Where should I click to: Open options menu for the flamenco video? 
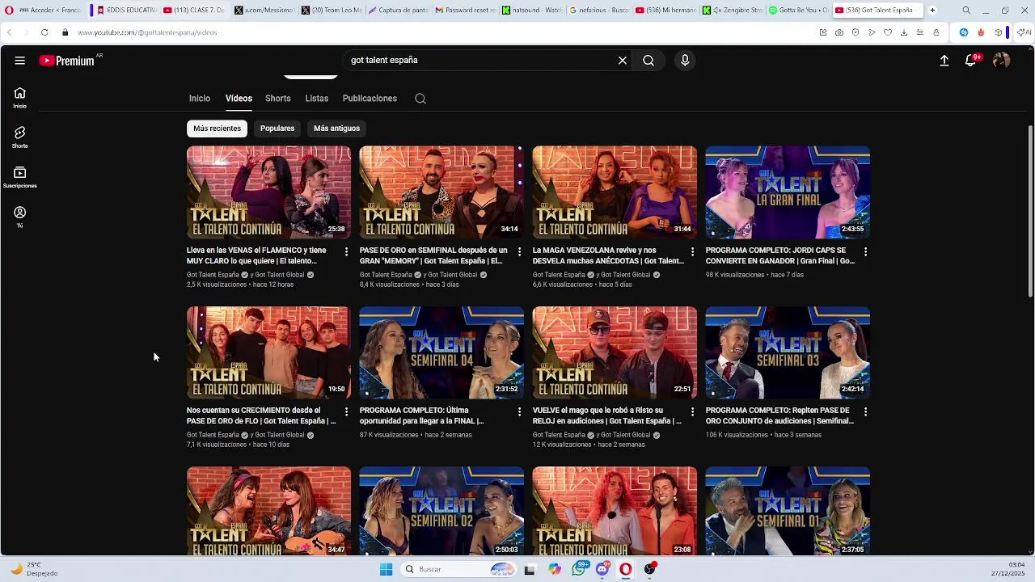pyautogui.click(x=346, y=252)
